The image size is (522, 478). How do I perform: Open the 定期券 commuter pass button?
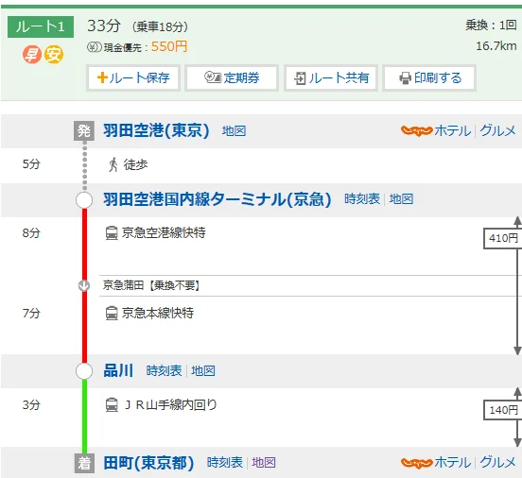pos(232,78)
